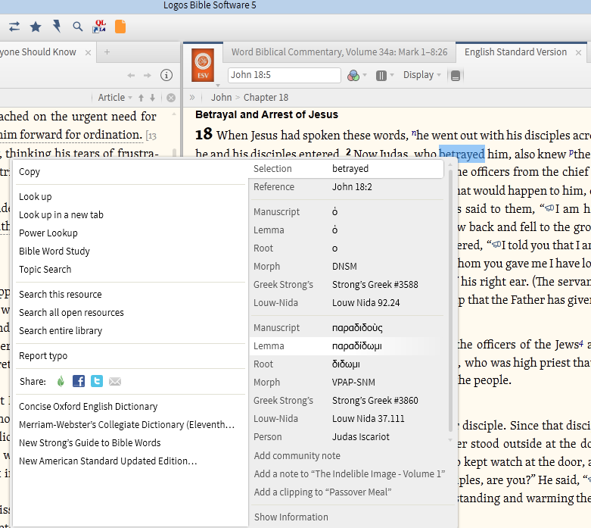Viewport: 591px width, 528px height.
Task: Select Reference John 18:2 row
Action: 347,187
